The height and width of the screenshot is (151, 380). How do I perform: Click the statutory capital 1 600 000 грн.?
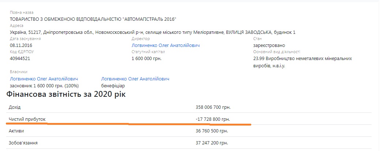[146, 59]
